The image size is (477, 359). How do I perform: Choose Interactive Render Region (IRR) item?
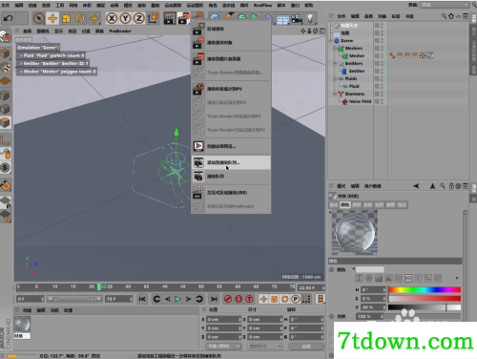(x=231, y=193)
